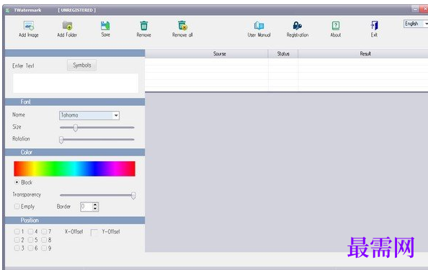Click the Font section header
The height and width of the screenshot is (270, 428).
(x=75, y=102)
